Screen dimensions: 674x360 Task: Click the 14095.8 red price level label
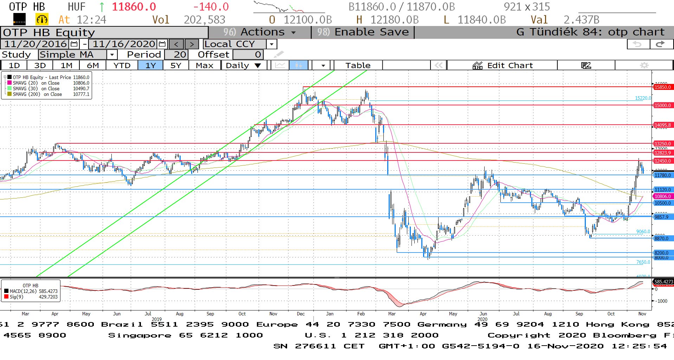[662, 125]
